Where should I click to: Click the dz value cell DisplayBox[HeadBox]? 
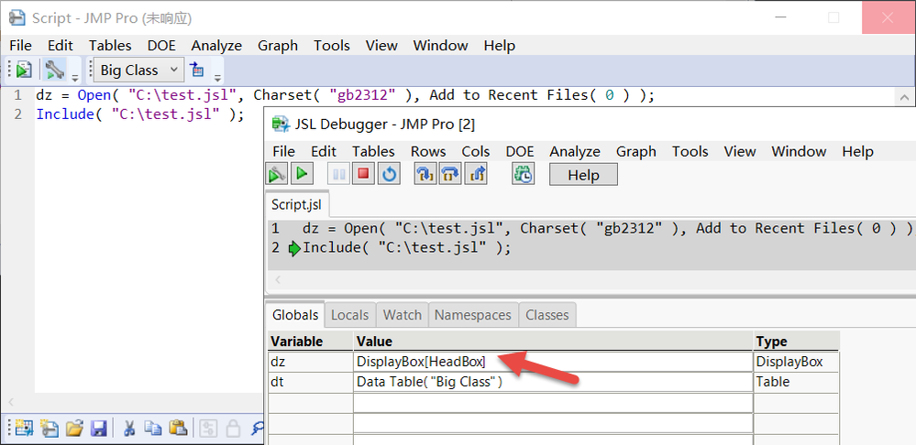421,362
